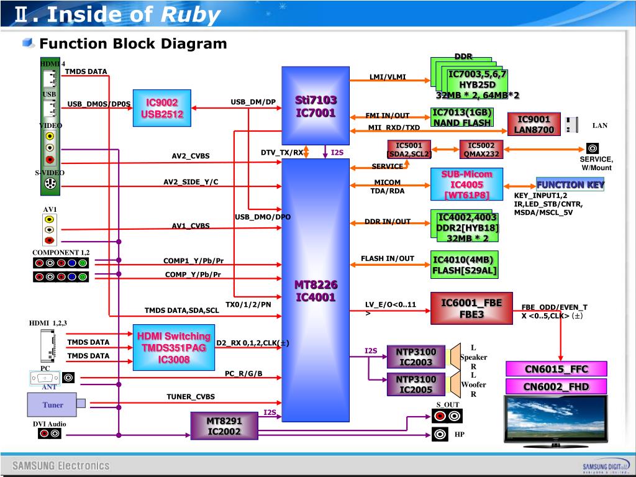This screenshot has height=477, width=636.
Task: Click the 'LMI/VLMI' signal label
Action: tap(388, 76)
